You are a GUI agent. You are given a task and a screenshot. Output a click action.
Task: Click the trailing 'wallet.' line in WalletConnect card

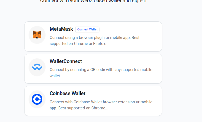coord(55,76)
